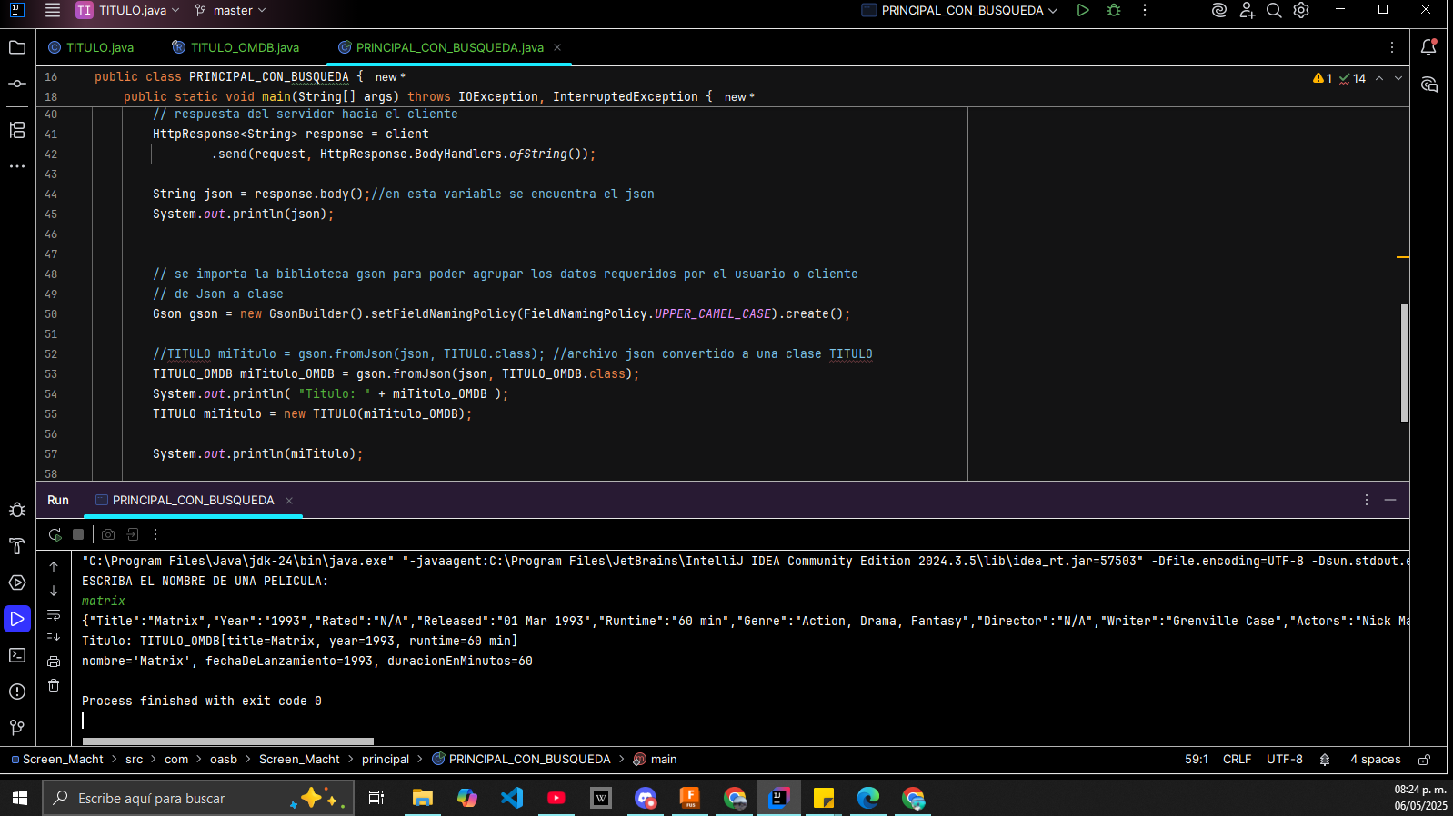Click console horizontal scrollbar

coord(227,741)
